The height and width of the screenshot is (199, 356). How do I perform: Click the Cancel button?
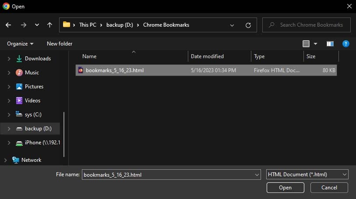[x=329, y=188]
